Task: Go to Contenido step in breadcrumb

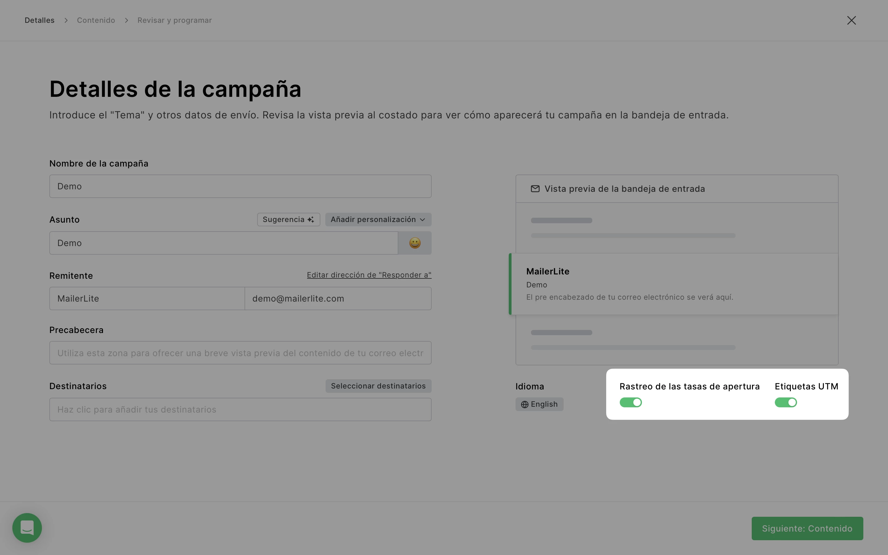Action: (96, 20)
